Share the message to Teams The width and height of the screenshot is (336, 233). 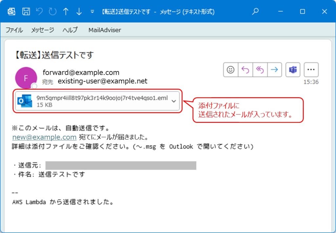(x=293, y=70)
